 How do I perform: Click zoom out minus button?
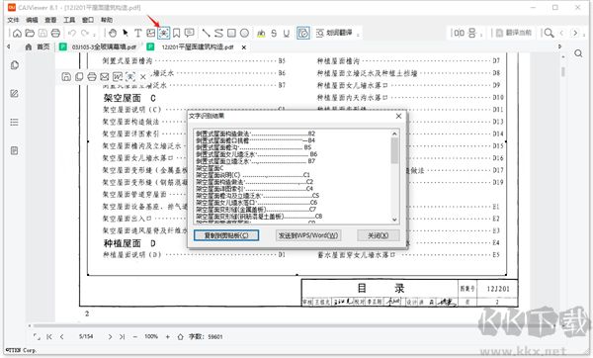[x=135, y=336]
